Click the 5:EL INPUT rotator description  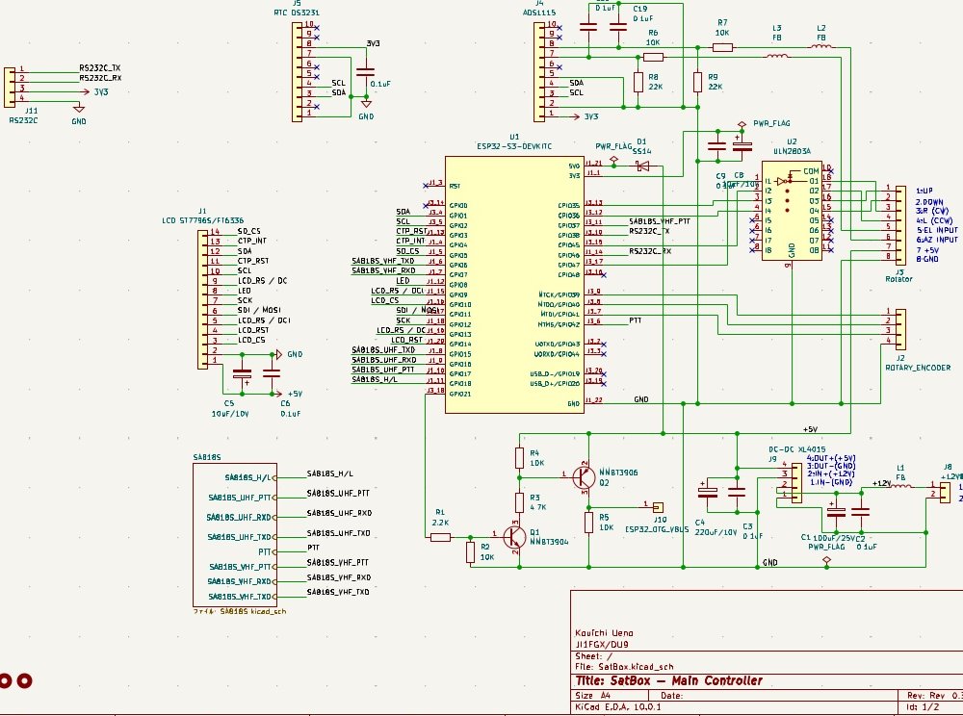(x=937, y=230)
